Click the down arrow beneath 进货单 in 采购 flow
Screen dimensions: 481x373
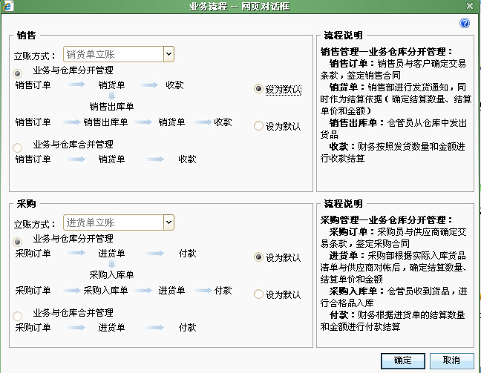pyautogui.click(x=111, y=263)
